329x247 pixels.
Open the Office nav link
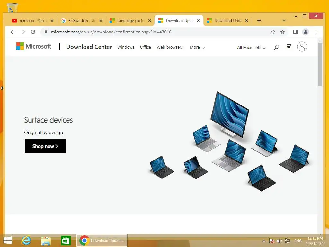(x=146, y=47)
